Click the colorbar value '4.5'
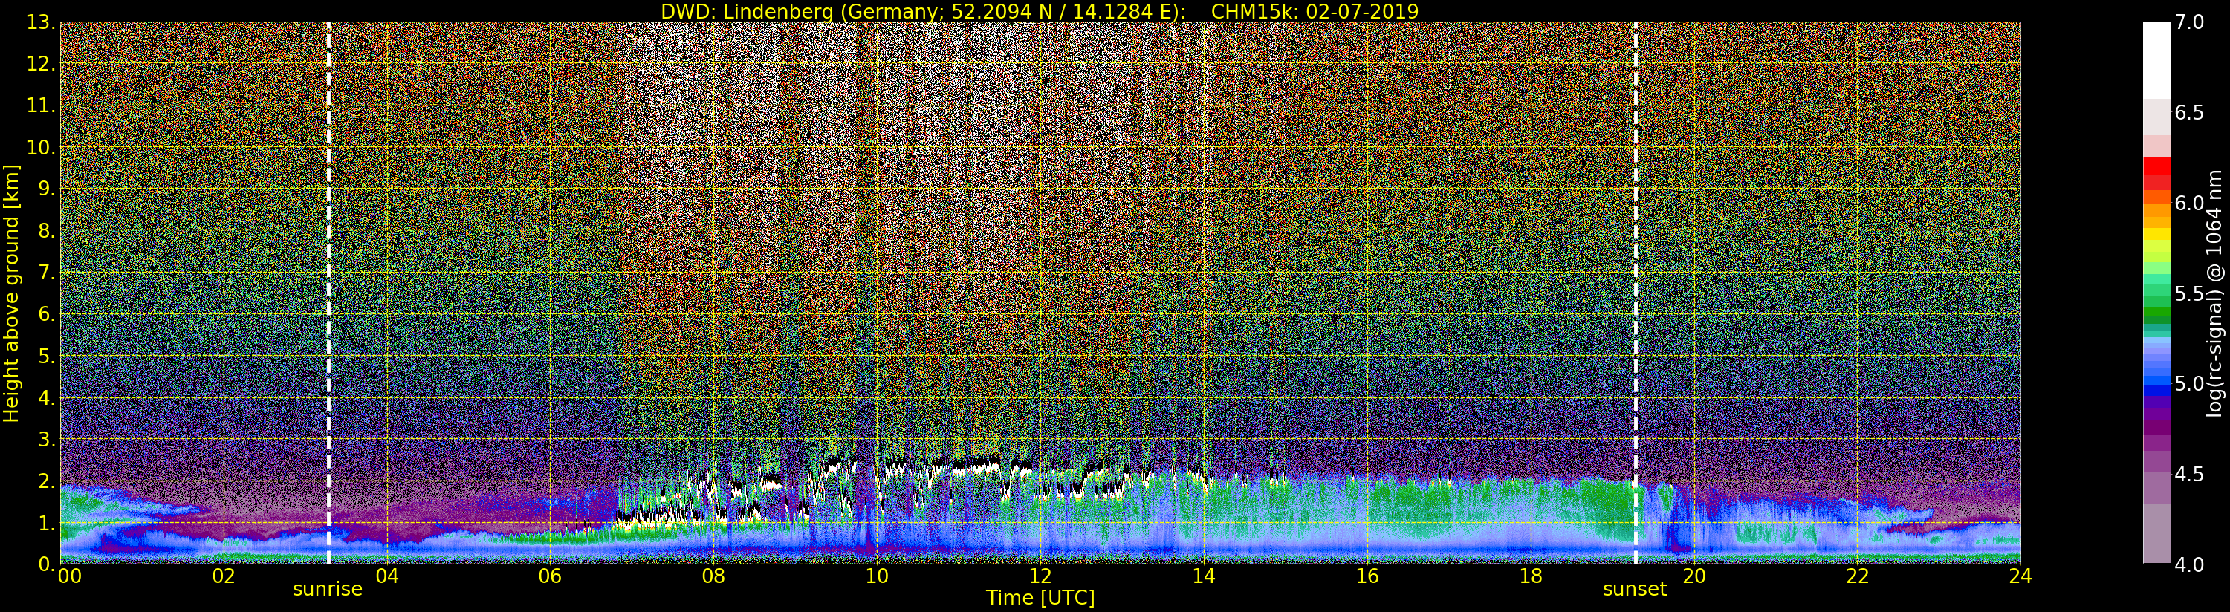 [2189, 475]
